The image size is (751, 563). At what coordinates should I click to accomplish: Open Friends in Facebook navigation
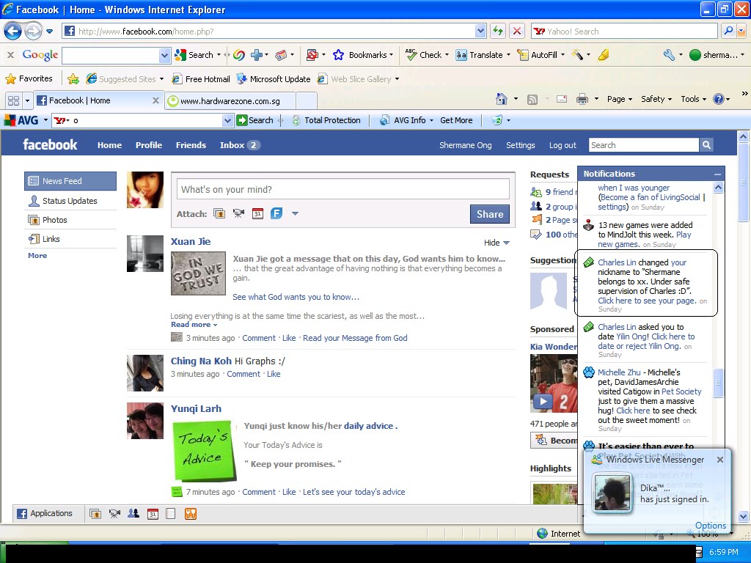click(x=191, y=145)
